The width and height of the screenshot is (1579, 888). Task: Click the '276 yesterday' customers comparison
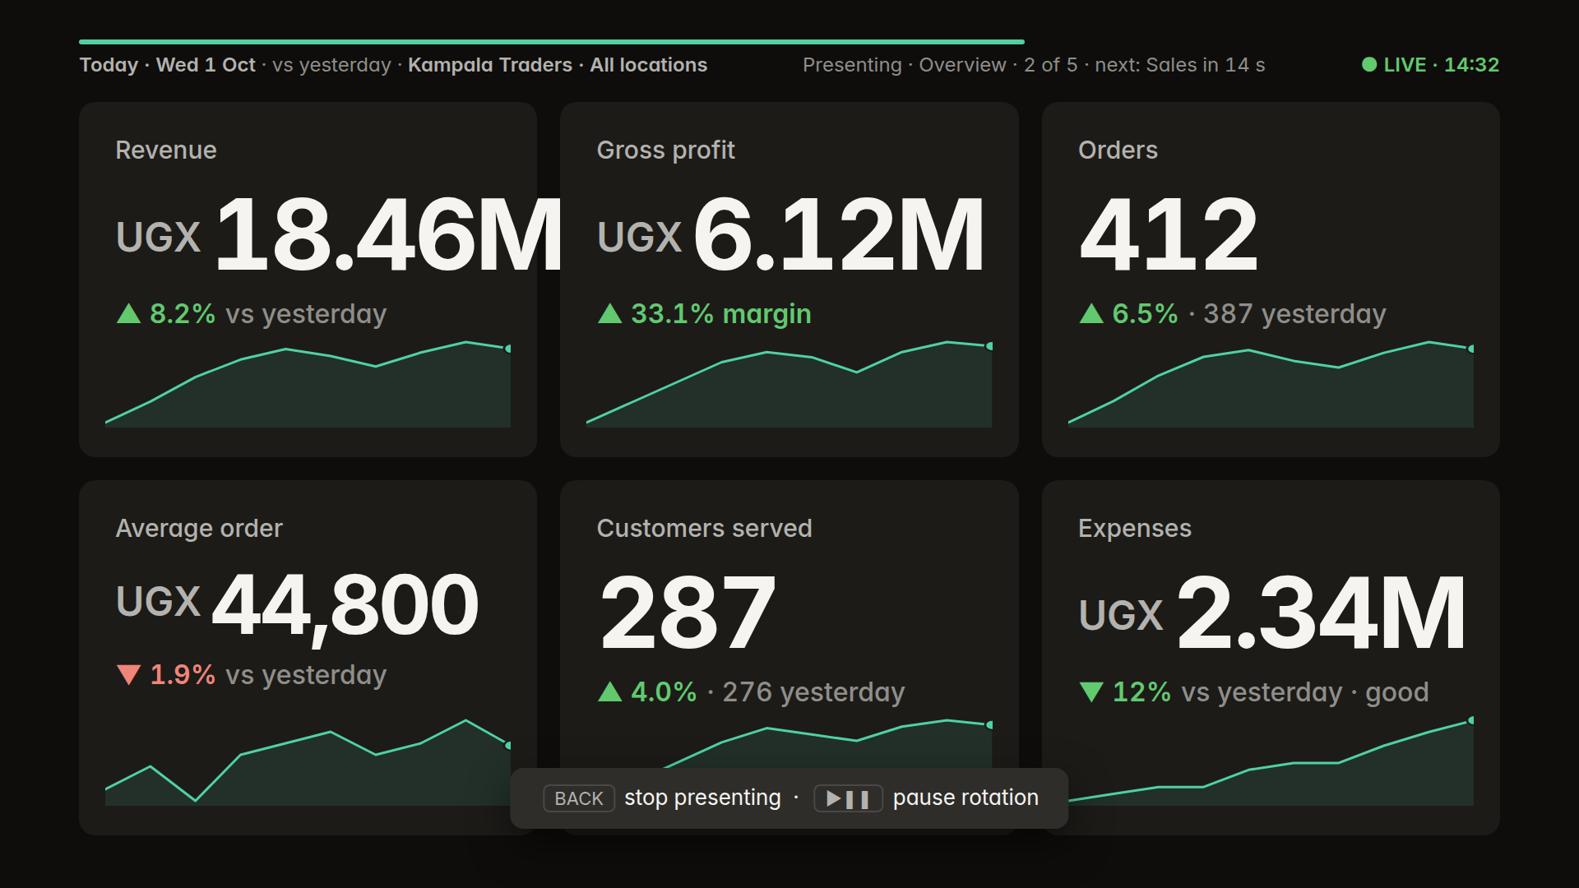point(813,691)
